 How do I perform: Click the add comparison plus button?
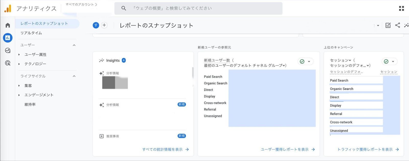click(104, 25)
